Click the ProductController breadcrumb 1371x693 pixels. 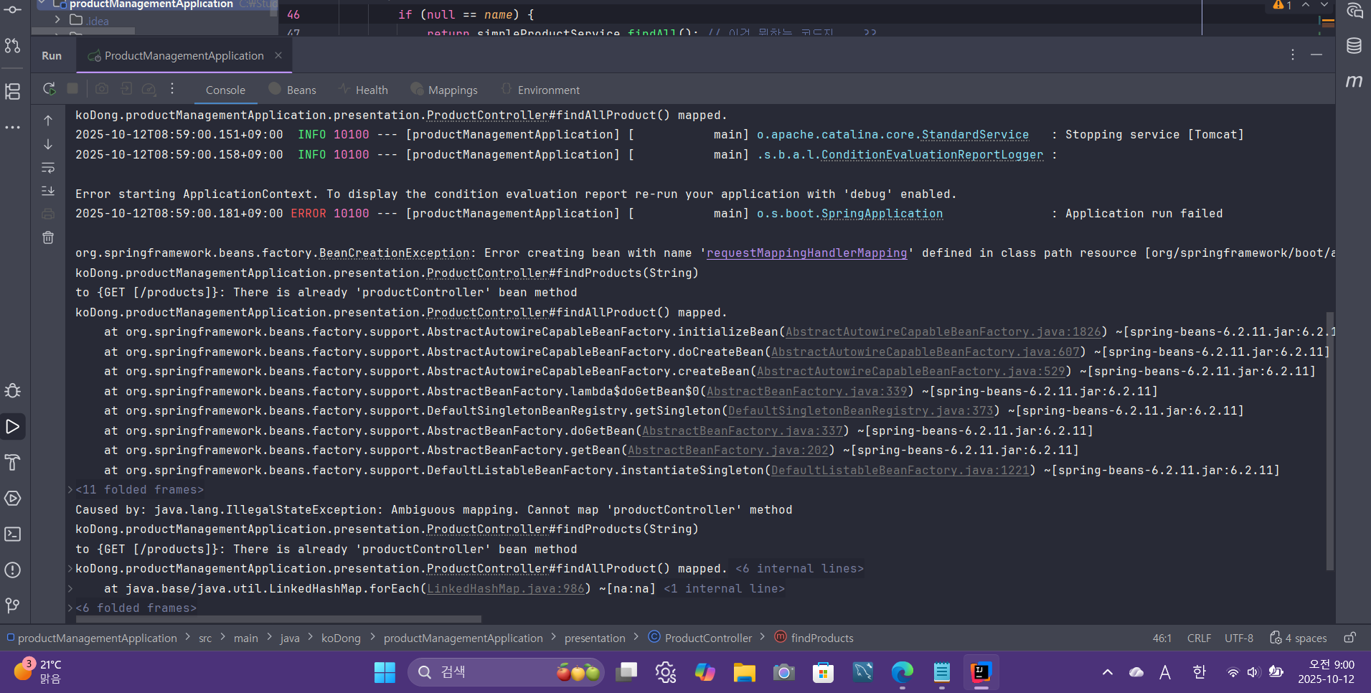coord(700,638)
